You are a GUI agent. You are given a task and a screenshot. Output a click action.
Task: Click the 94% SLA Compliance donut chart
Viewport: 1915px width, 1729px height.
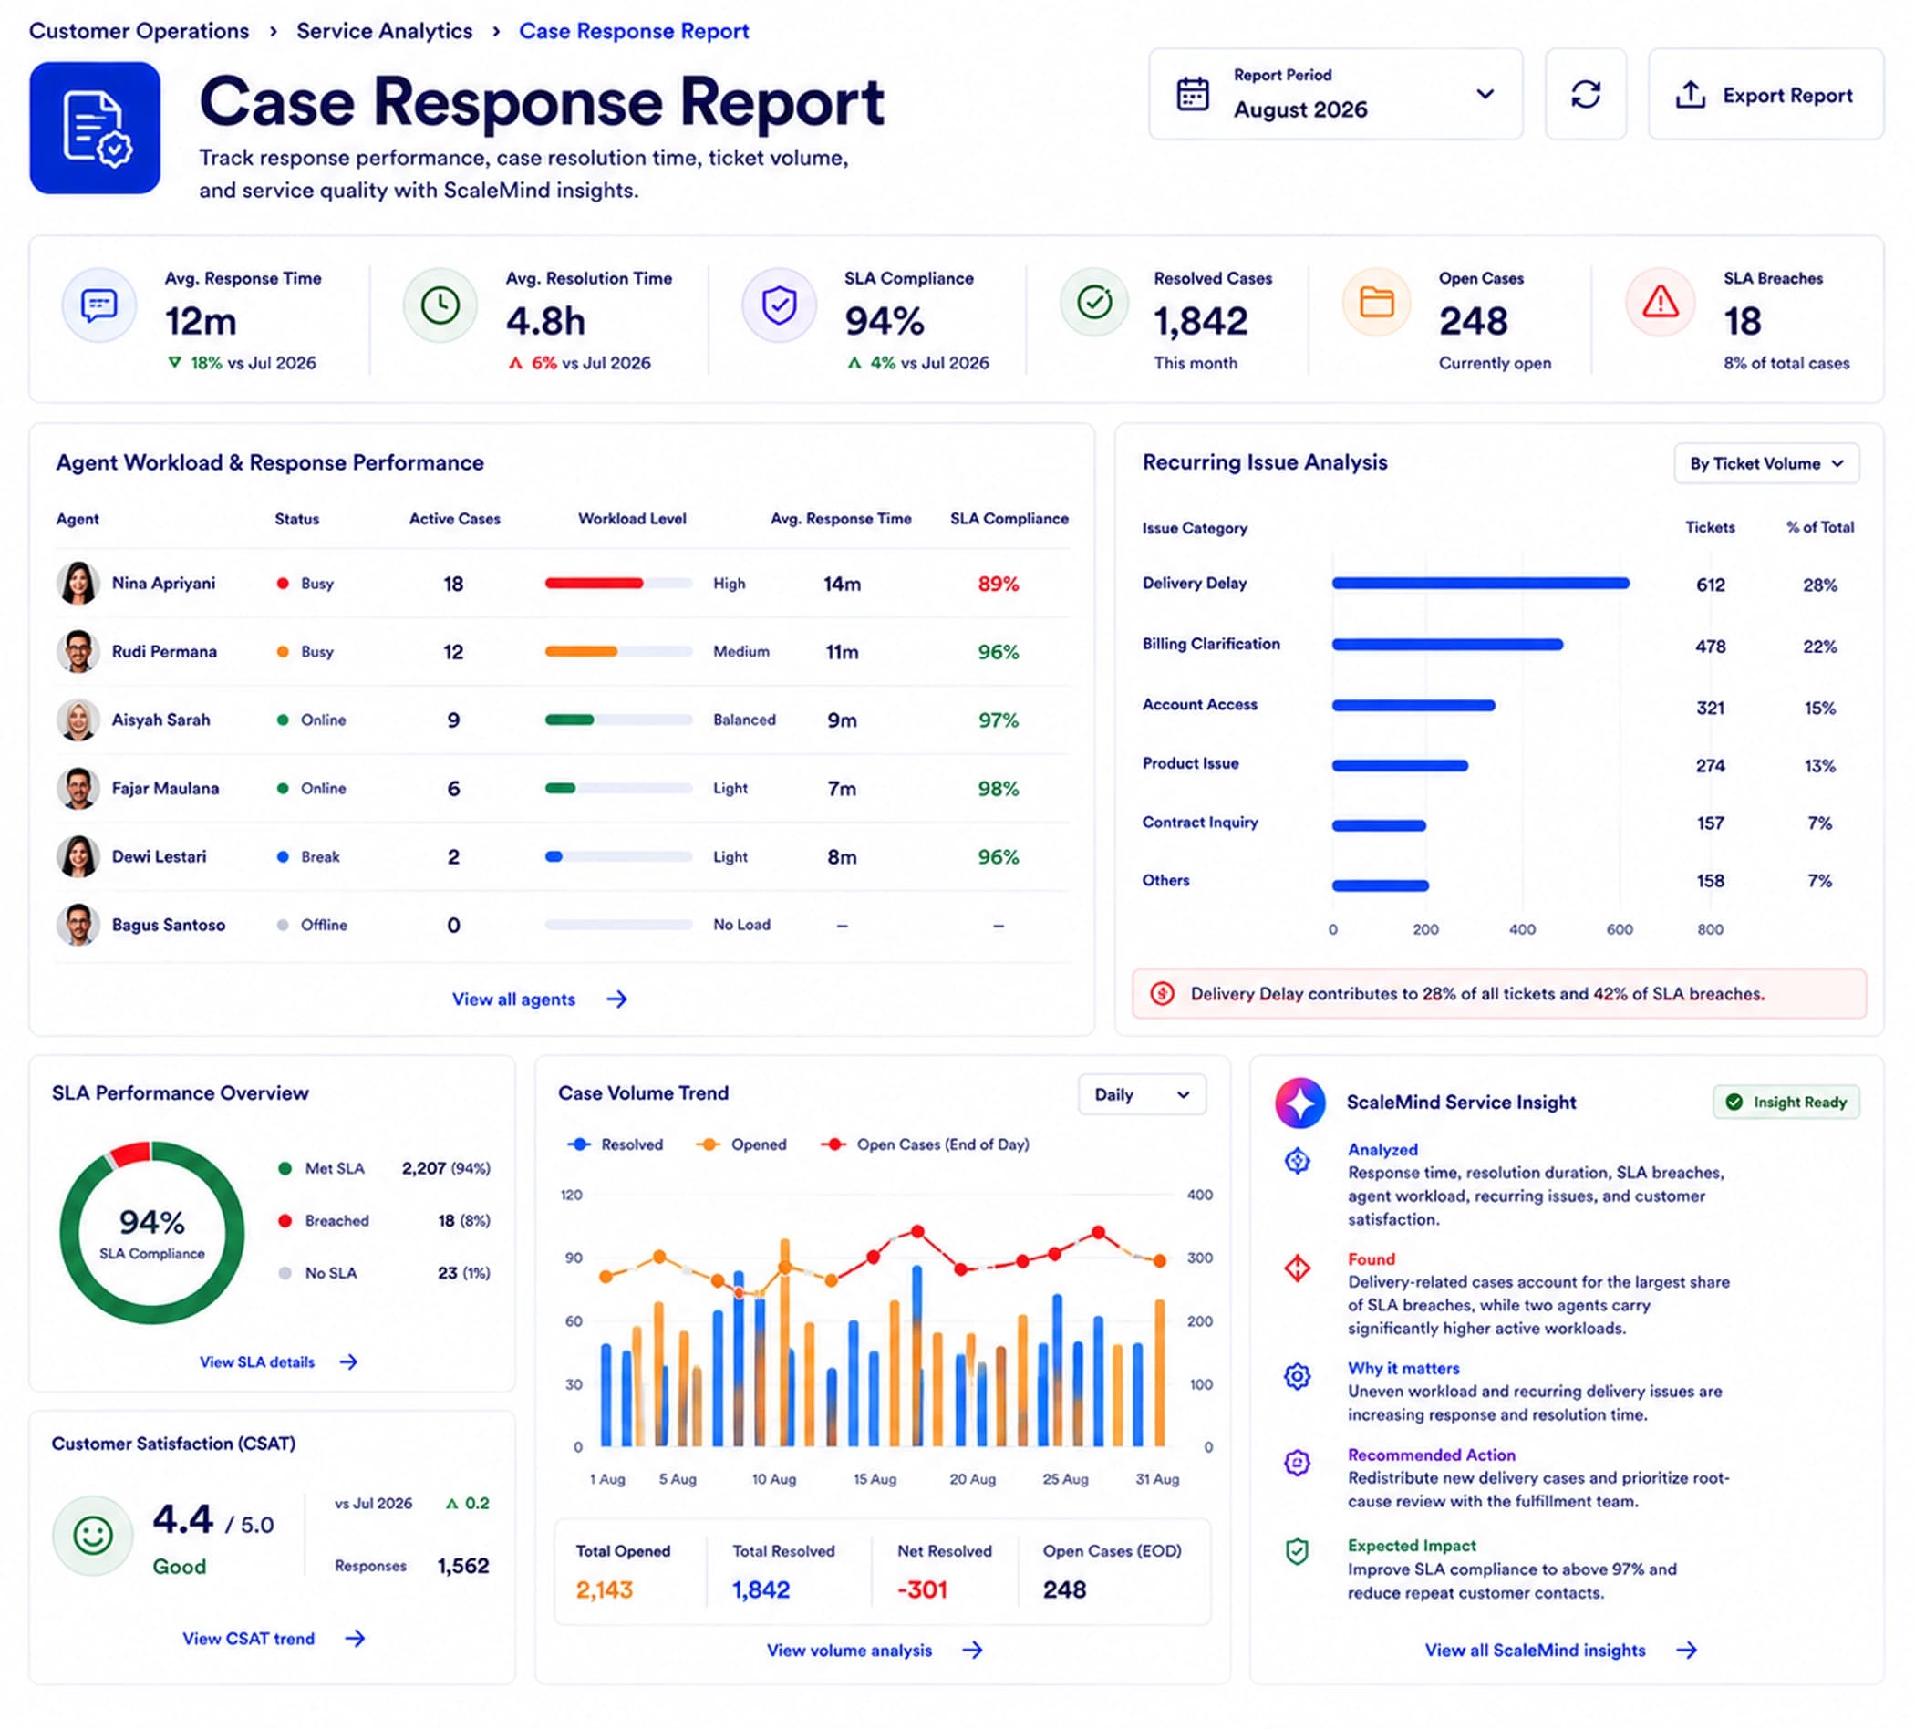(x=152, y=1233)
